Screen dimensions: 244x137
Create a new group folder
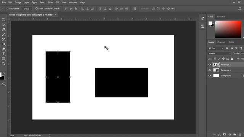click(234, 134)
